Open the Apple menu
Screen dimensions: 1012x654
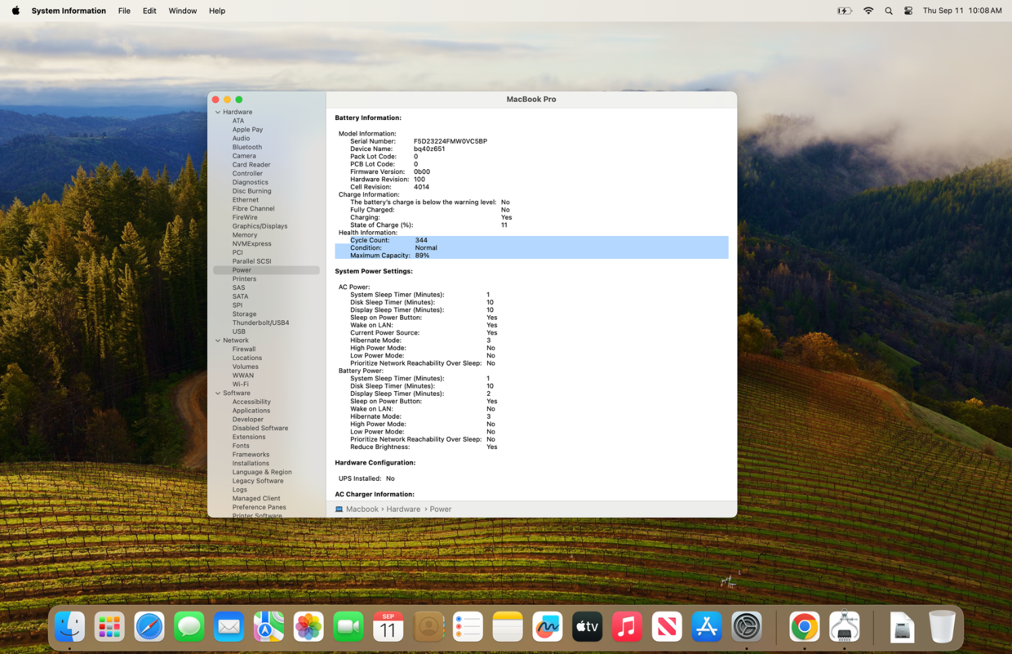click(16, 11)
